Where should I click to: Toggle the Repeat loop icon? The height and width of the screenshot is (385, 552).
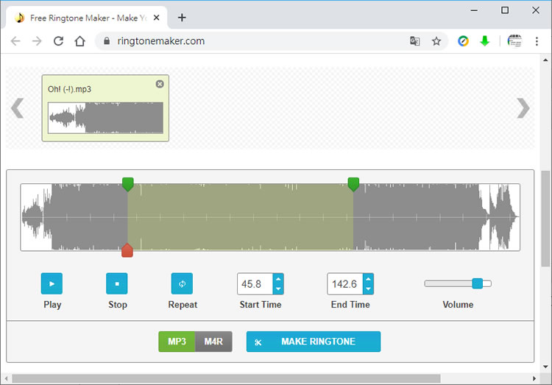(182, 283)
